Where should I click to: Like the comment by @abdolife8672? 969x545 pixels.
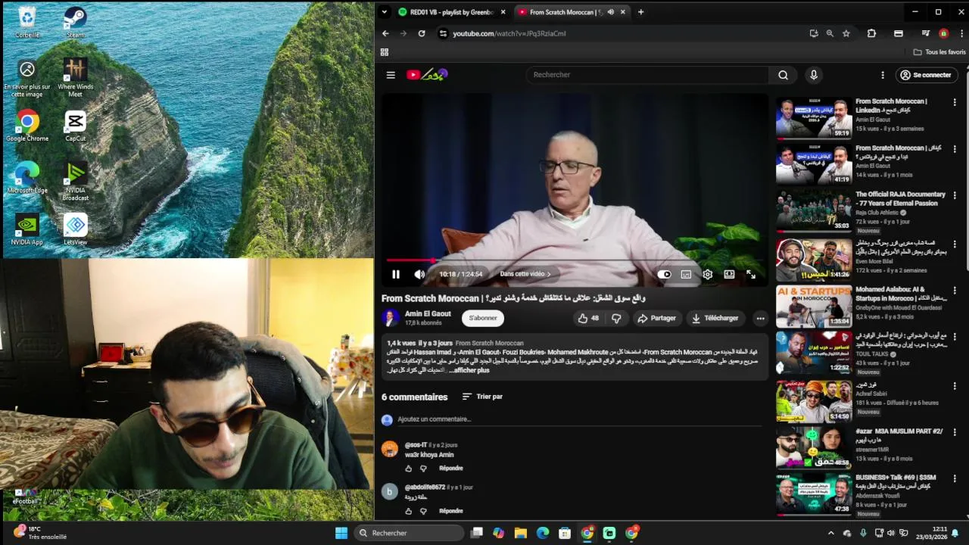pyautogui.click(x=409, y=511)
